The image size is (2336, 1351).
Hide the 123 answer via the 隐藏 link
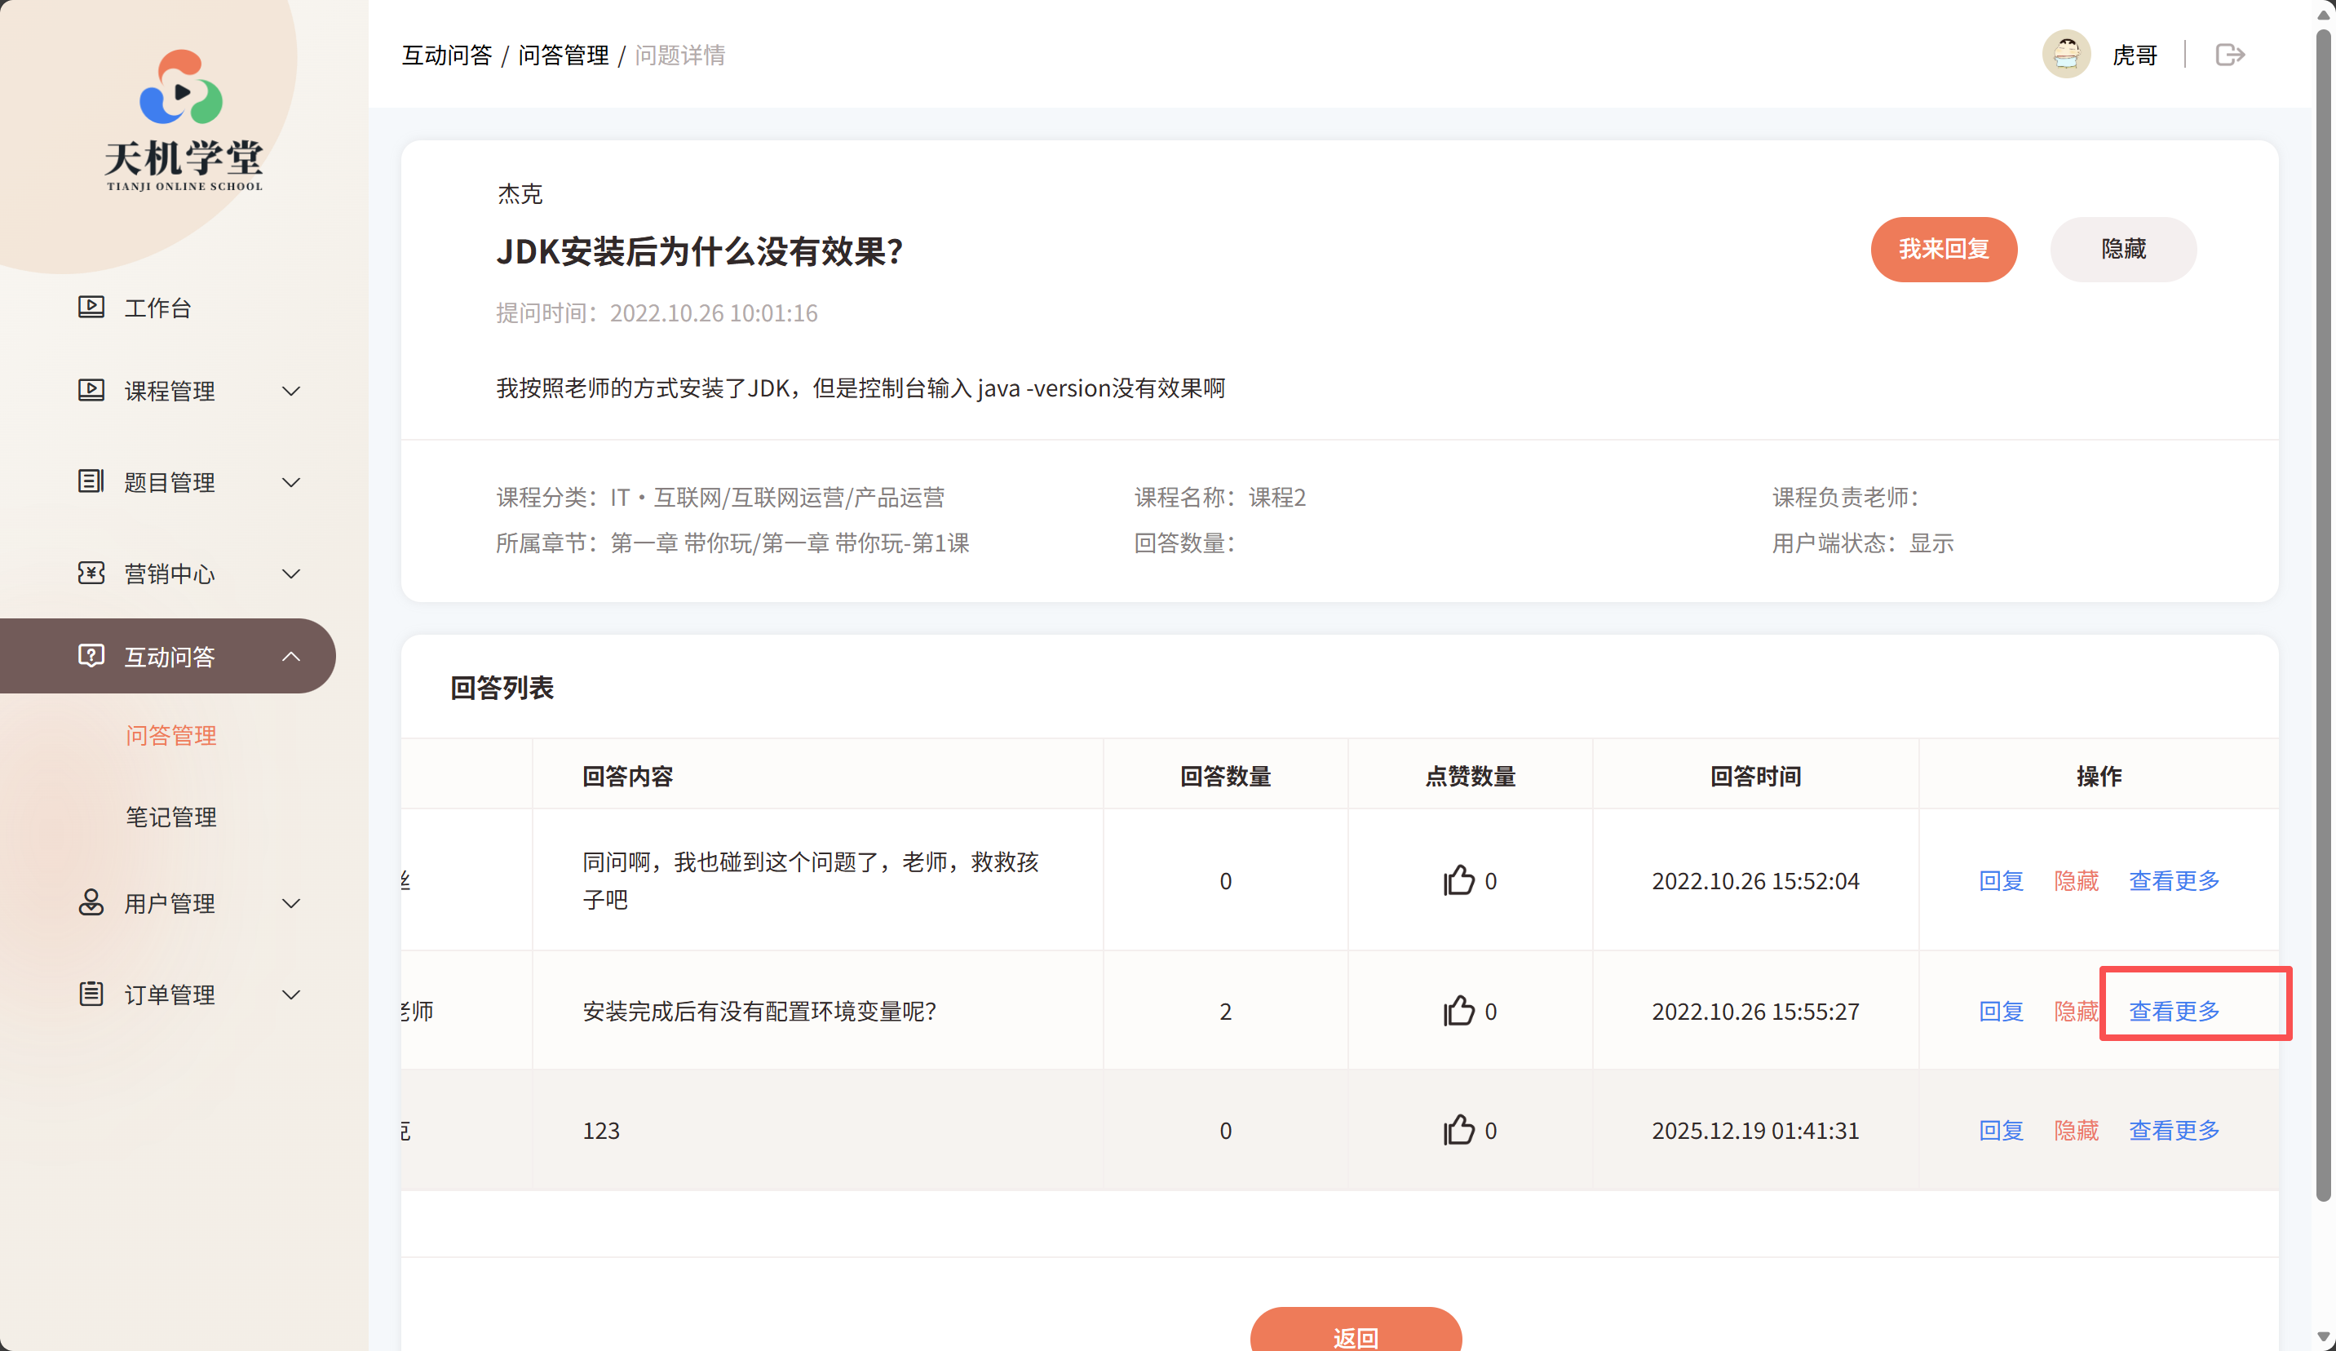[2076, 1130]
